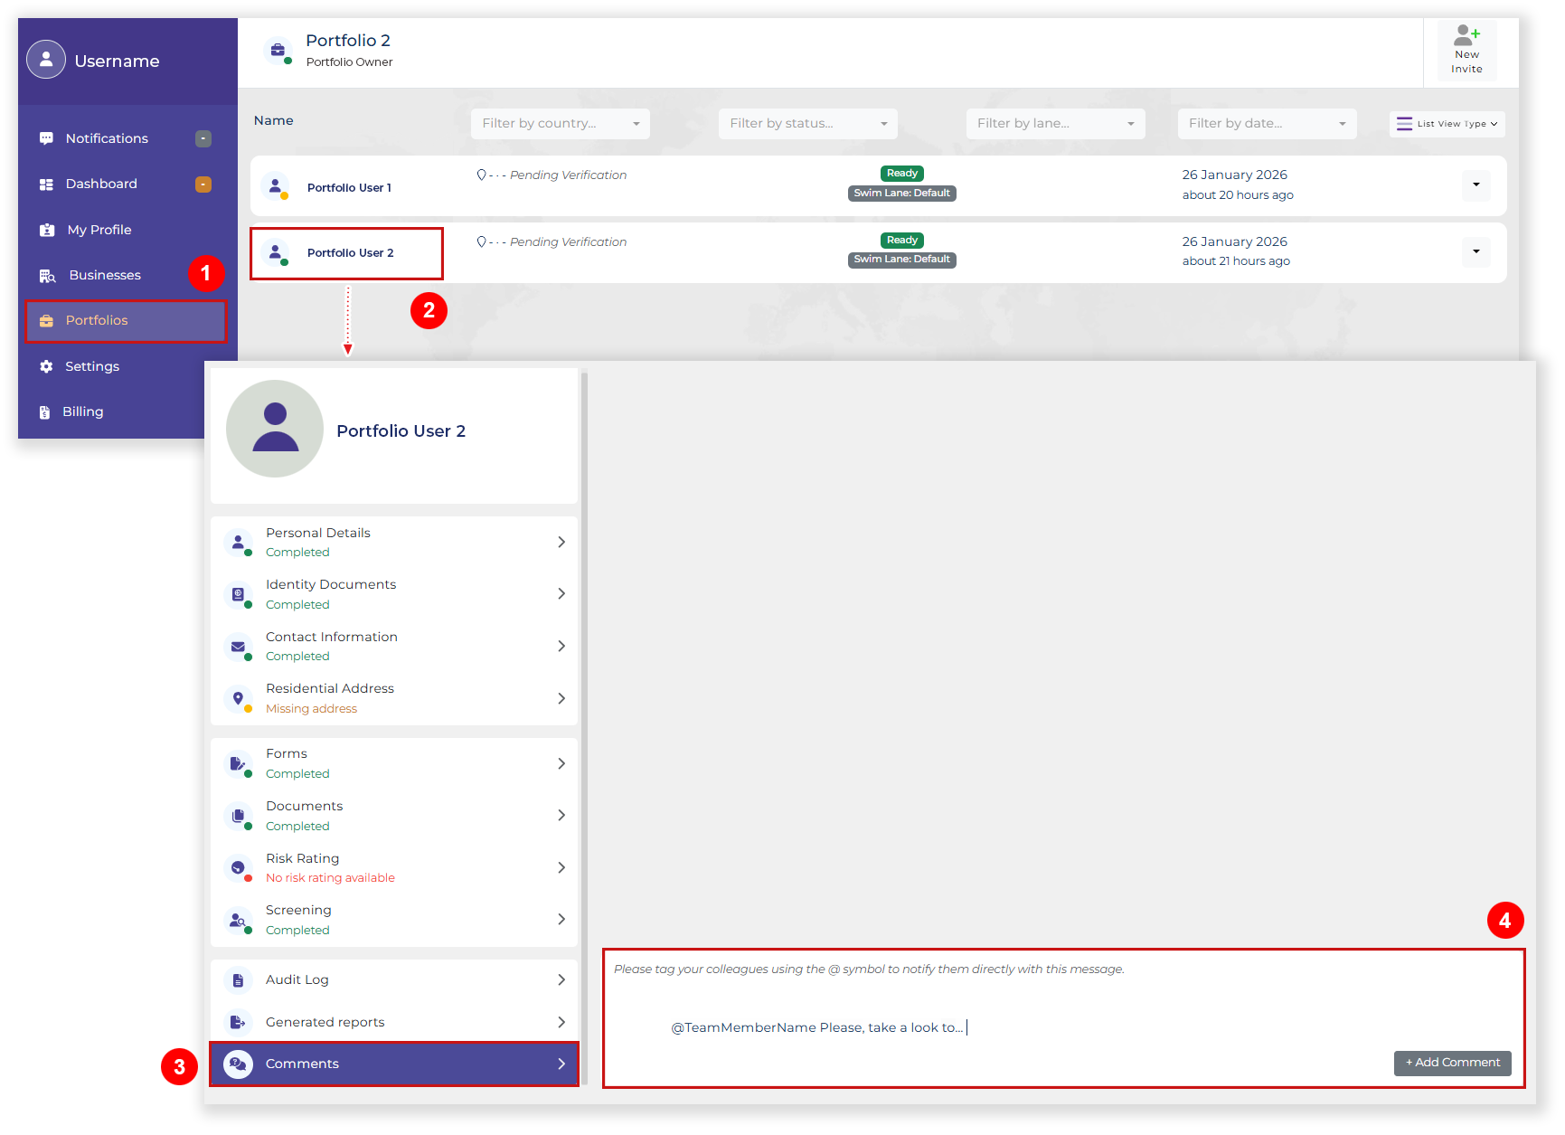Screen dimensions: 1565x1135
Task: Click the Businesses building icon
Action: 48,276
